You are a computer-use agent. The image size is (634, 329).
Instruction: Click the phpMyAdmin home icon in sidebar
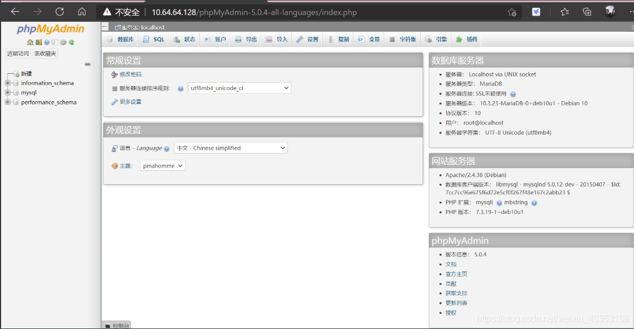[30, 42]
